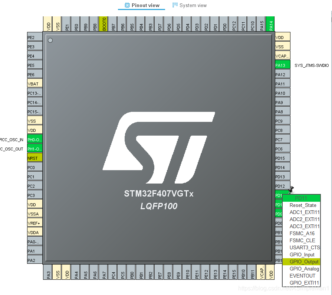332x295 pixels.
Task: Pick ADC3_EXTI11 in the pin menu
Action: (301, 226)
